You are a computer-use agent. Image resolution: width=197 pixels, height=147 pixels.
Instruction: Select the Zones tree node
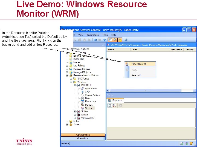76,124
